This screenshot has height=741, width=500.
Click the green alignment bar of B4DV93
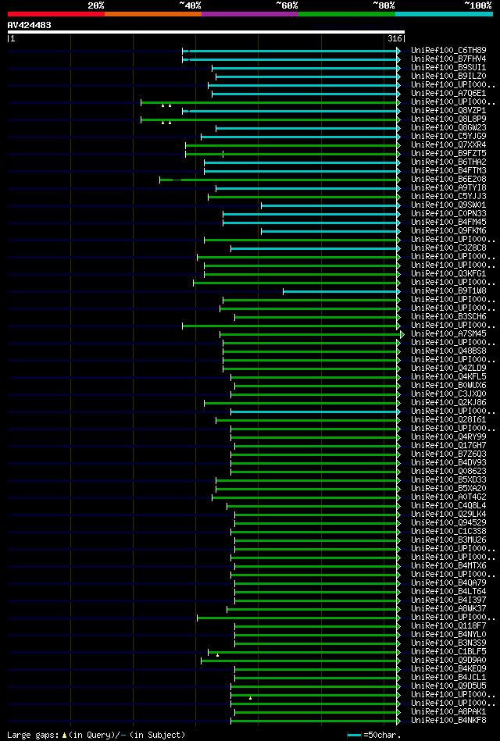(316, 463)
